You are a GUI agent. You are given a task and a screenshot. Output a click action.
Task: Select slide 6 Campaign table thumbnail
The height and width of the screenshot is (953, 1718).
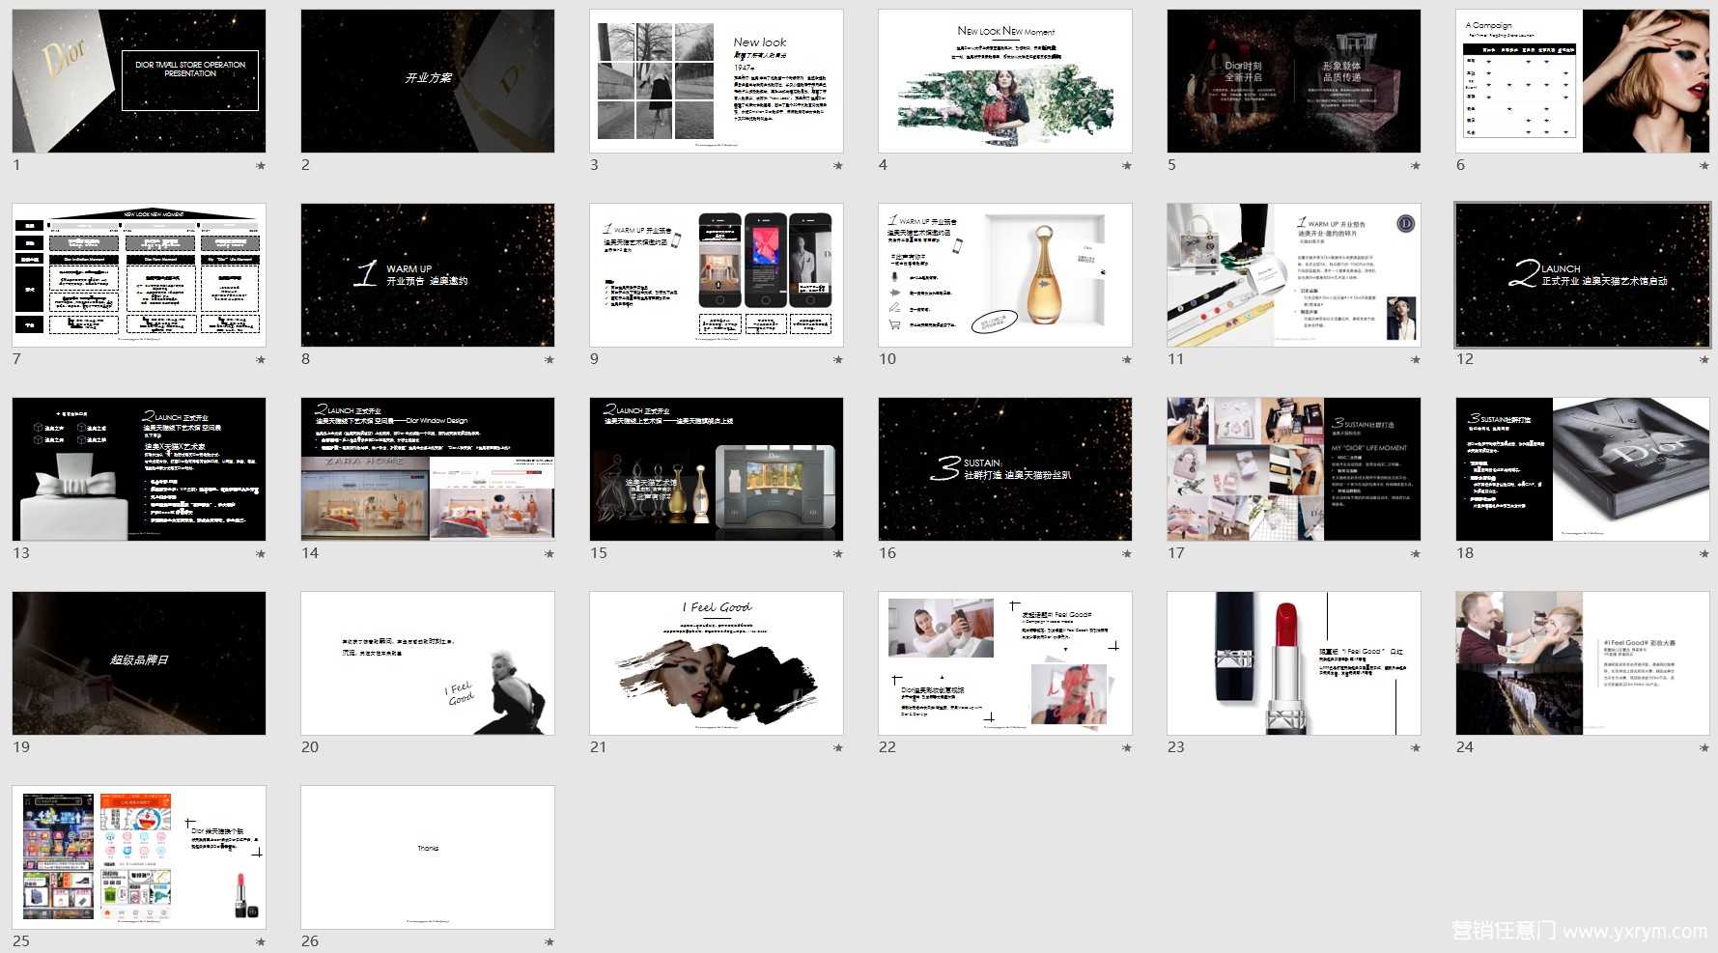[x=1583, y=81]
